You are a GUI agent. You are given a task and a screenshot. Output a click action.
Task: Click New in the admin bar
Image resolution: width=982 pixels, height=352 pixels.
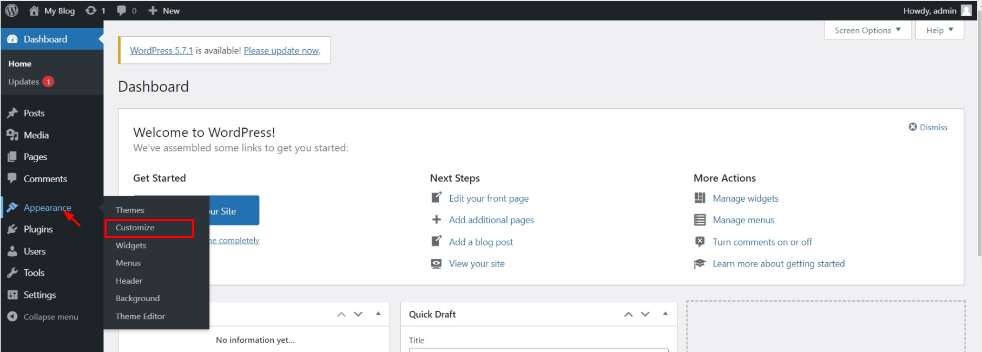pos(171,10)
